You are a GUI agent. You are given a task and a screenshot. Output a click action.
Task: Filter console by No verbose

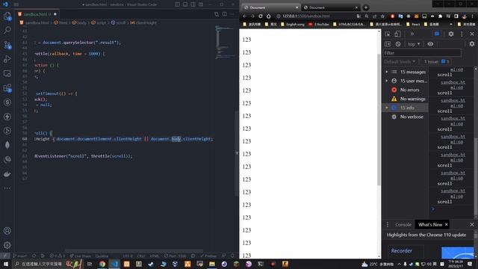coord(406,117)
